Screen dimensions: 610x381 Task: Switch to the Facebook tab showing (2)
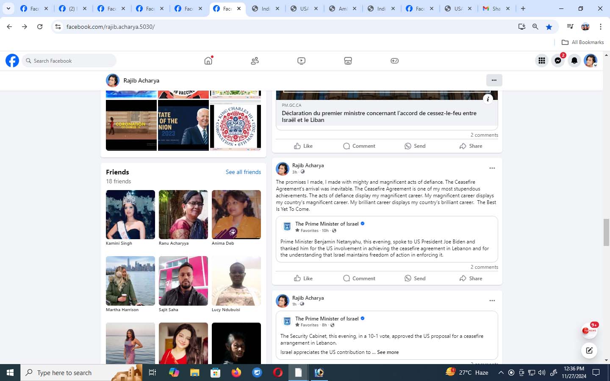[x=73, y=8]
